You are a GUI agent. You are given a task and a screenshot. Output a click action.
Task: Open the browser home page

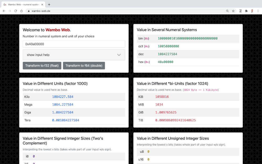pos(21,11)
